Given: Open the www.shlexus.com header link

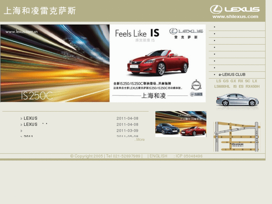Looking at the screenshot, I should tap(235, 17).
